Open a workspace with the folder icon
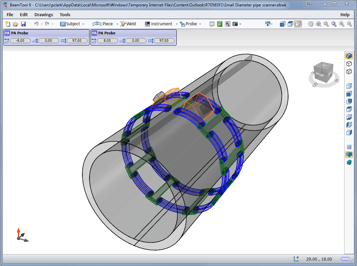This screenshot has width=357, height=266. 16,24
